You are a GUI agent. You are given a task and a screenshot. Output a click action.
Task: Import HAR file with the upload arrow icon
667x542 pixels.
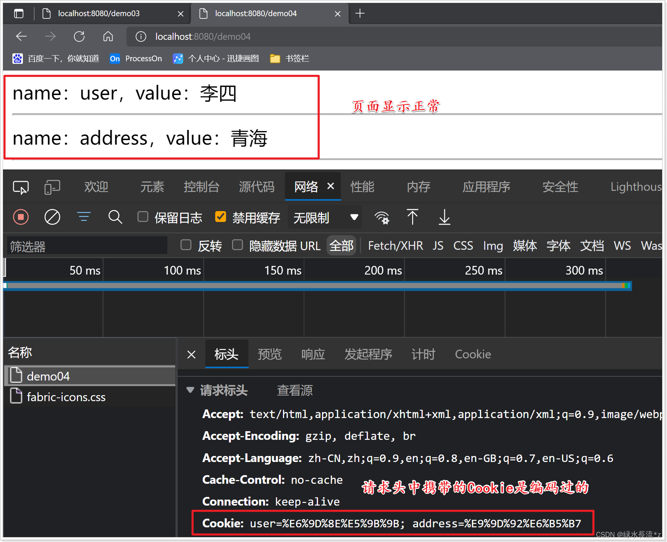point(413,217)
